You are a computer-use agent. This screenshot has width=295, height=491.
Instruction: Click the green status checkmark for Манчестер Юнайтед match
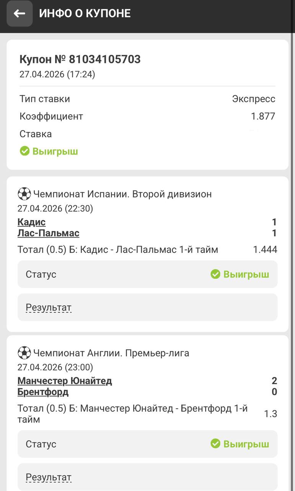click(215, 444)
